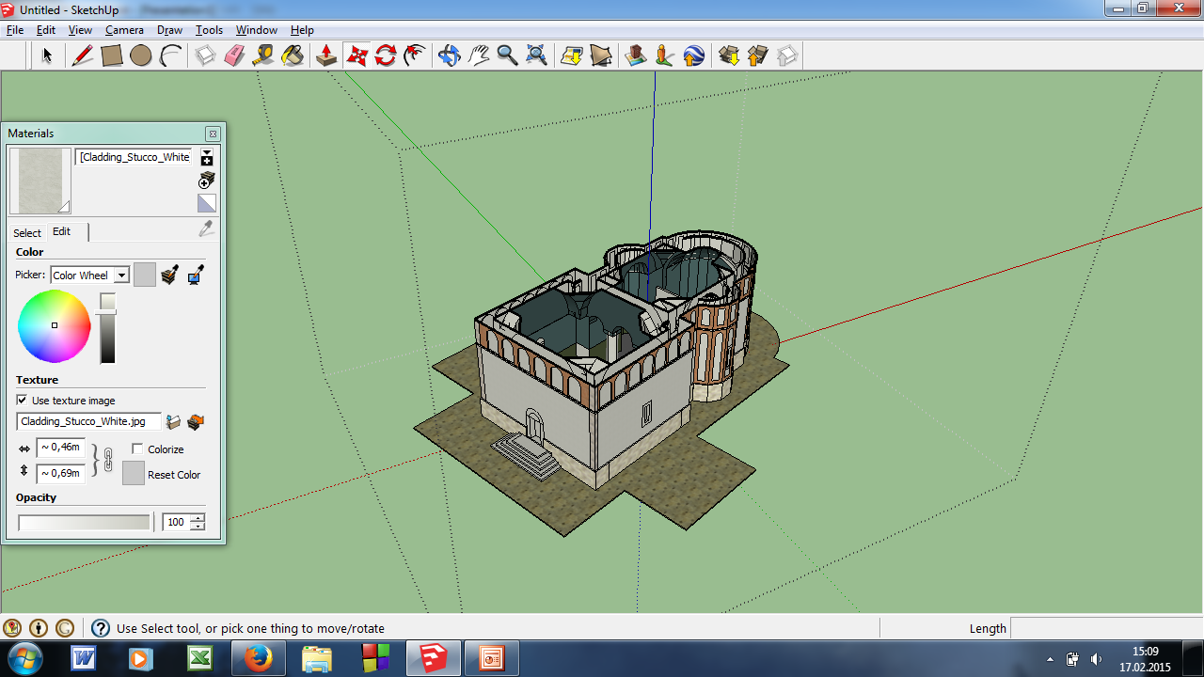Open the Draw menu
Screen dimensions: 1204x677
169,30
